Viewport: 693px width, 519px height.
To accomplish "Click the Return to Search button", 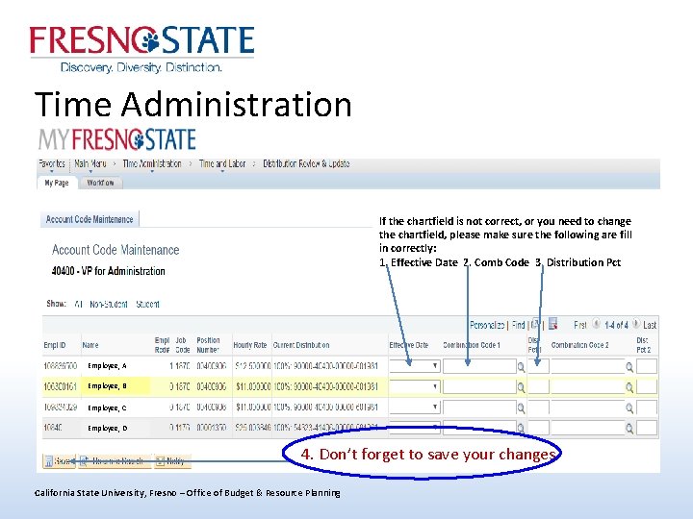I will coord(115,461).
